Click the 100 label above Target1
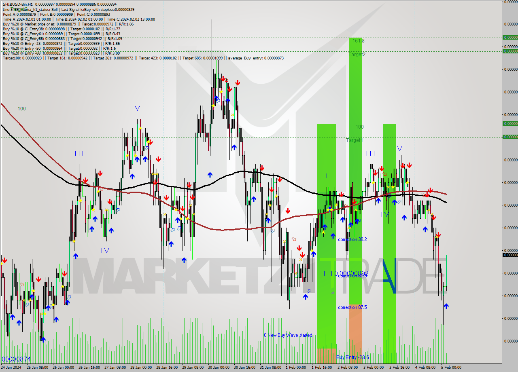 [359, 127]
